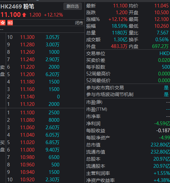Click the 最低 value 10.260
Screen dimensions: 170x183
coord(162,26)
